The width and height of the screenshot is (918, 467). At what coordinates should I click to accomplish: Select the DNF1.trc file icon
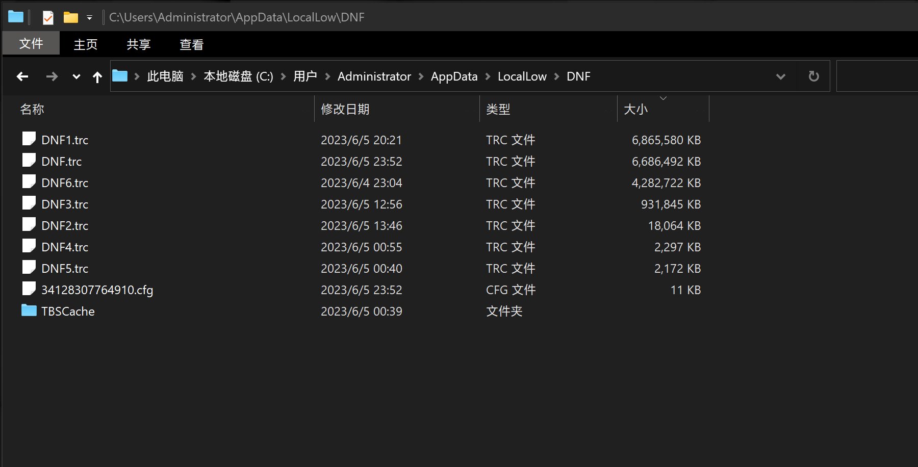point(29,139)
